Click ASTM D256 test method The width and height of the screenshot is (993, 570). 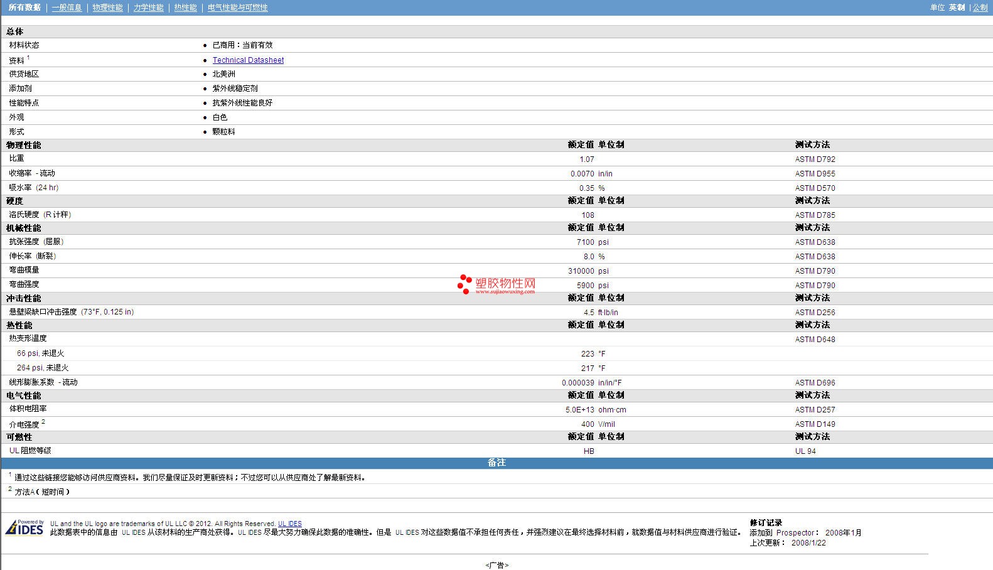tap(815, 313)
